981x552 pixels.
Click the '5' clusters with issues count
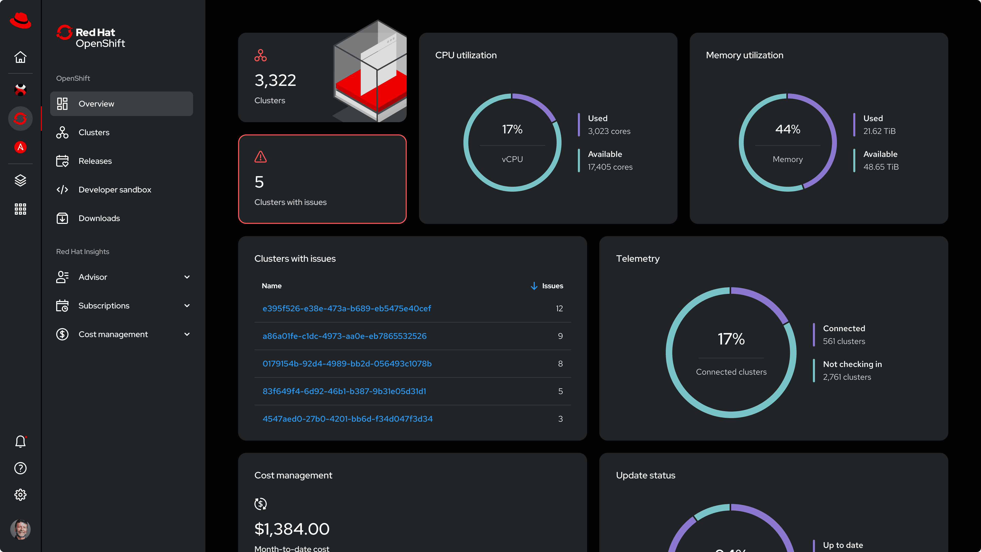pyautogui.click(x=259, y=182)
